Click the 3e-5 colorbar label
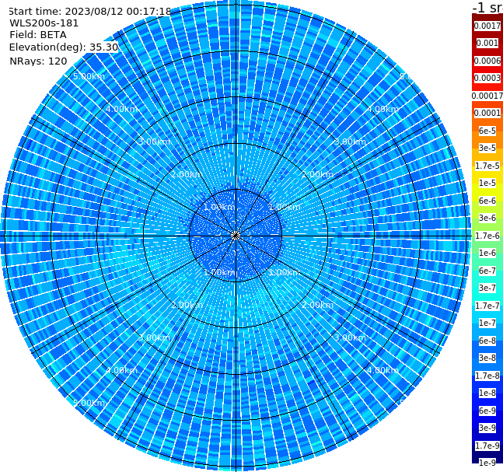Image resolution: width=503 pixels, height=472 pixels. coord(487,148)
